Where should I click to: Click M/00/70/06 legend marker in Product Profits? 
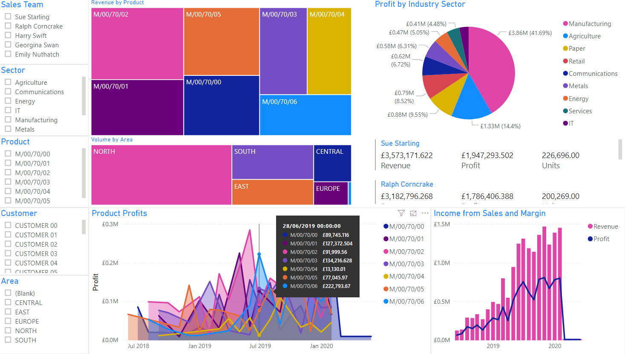pos(386,302)
